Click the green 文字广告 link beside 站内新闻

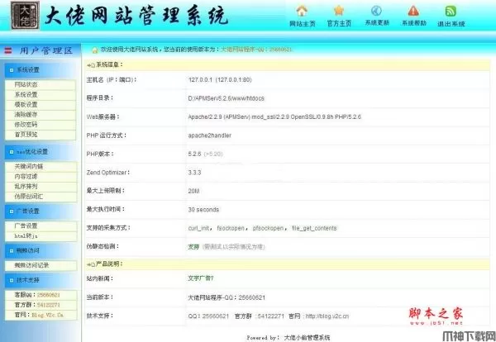point(201,278)
